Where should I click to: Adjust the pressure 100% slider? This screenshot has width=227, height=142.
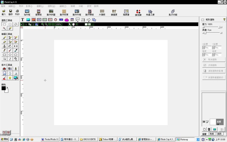tap(212, 27)
